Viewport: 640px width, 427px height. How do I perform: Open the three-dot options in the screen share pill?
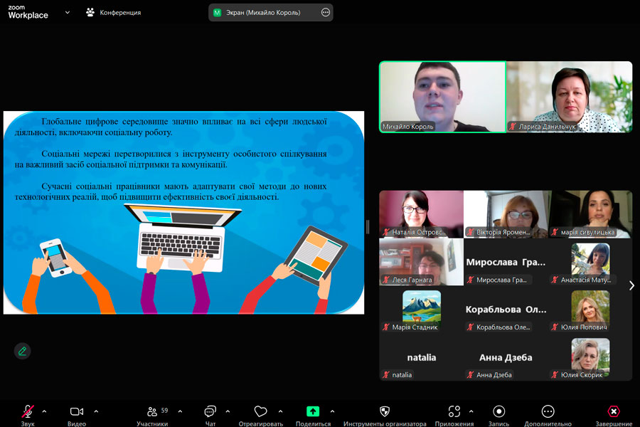point(325,13)
